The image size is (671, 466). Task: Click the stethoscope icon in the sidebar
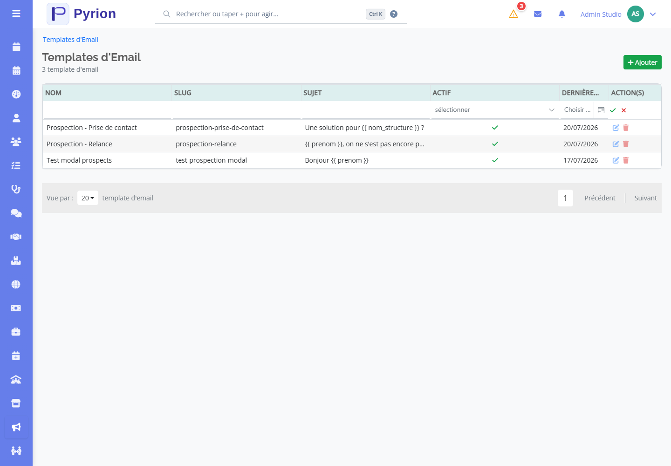tap(16, 189)
